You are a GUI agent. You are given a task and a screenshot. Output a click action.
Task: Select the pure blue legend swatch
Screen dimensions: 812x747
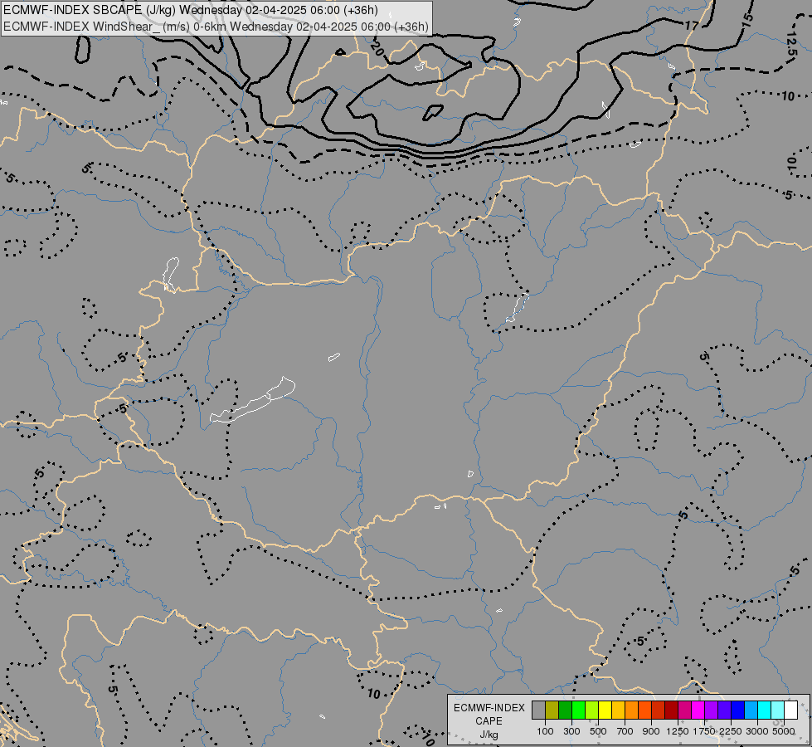[x=737, y=710]
